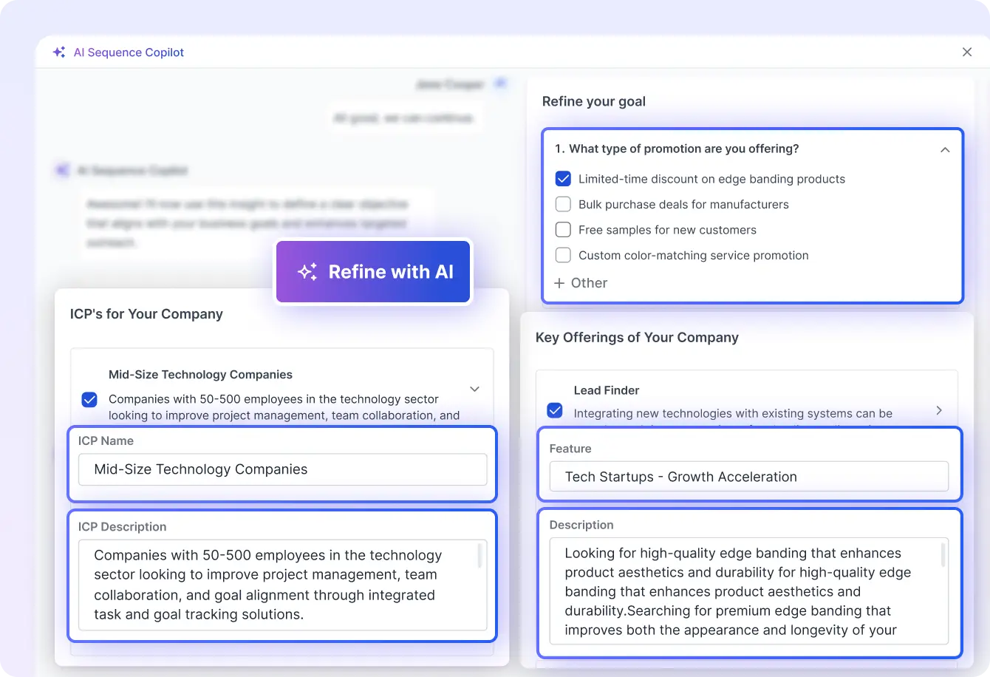The width and height of the screenshot is (990, 677).
Task: Uncheck Limited-time discount on edge banding products
Action: pos(563,179)
